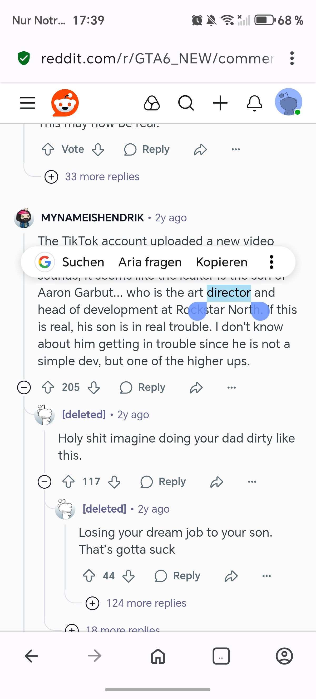Tap the browser address bar URL
The image size is (316, 699).
click(157, 58)
